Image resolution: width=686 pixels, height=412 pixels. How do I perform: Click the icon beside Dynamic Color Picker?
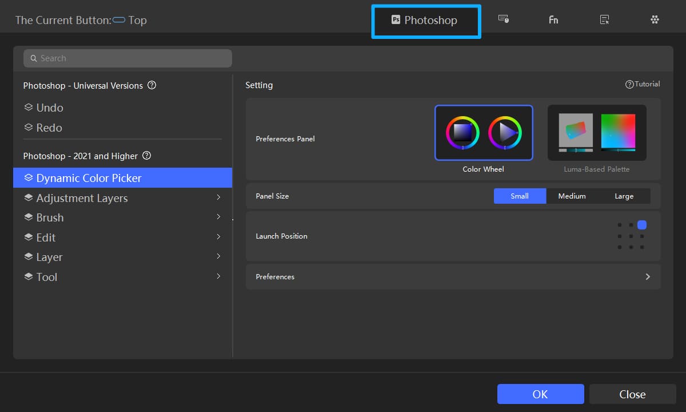coord(29,178)
